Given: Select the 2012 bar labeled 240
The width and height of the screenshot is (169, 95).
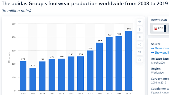Looking at the screenshot, I should coord(62,75).
